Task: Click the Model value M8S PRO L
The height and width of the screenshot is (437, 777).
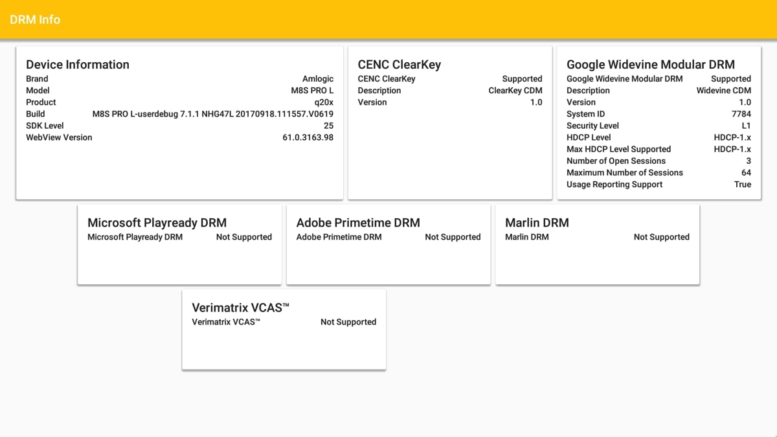Action: coord(313,90)
